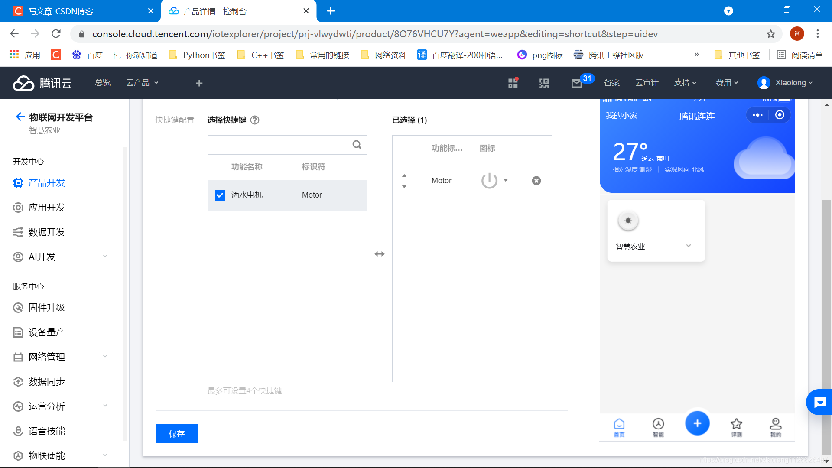
Task: Bookmark this page with the star icon
Action: pyautogui.click(x=770, y=34)
